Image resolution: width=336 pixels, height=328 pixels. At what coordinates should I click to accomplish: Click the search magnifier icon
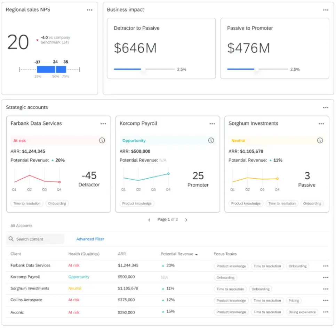[x=11, y=239]
